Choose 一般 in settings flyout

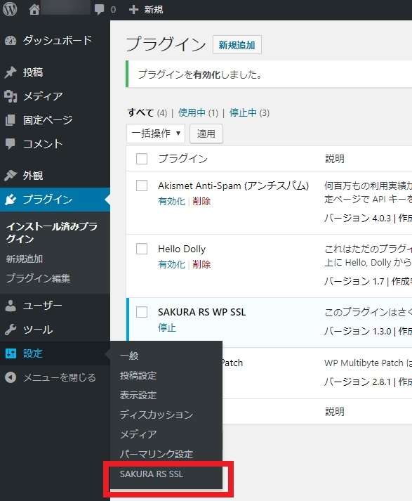[129, 356]
